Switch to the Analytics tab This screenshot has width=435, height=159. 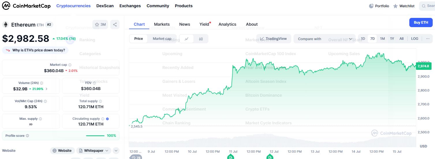227,24
